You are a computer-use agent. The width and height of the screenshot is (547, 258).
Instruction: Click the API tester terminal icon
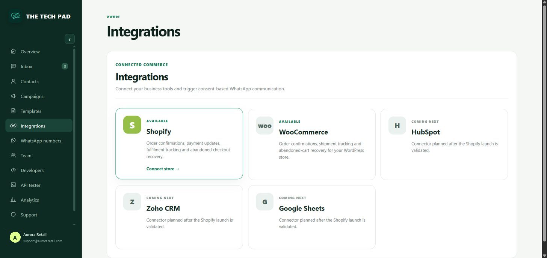click(x=14, y=185)
